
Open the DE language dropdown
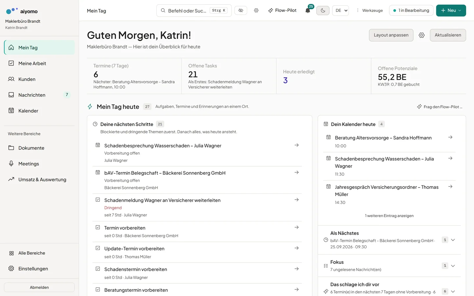click(340, 11)
